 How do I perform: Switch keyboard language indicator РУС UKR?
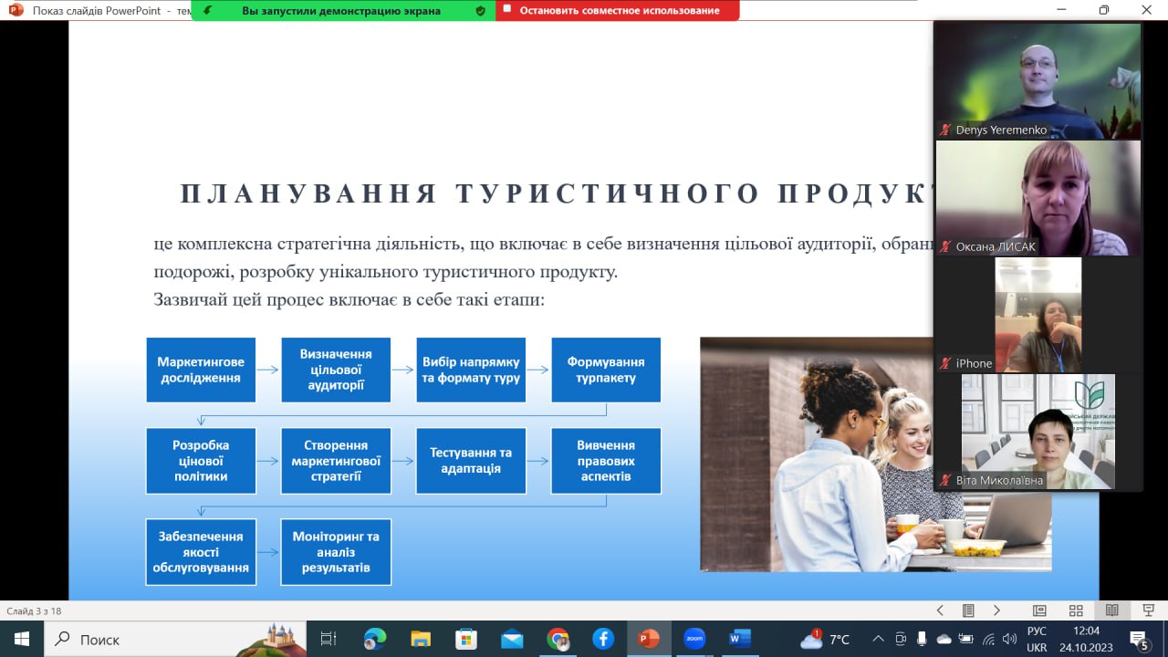(1037, 639)
